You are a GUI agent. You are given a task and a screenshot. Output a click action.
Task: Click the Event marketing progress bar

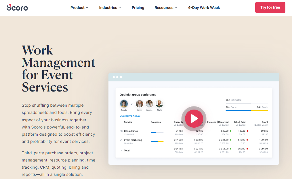coord(157,141)
